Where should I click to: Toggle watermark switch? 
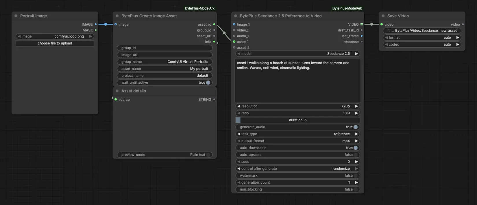coord(356,176)
